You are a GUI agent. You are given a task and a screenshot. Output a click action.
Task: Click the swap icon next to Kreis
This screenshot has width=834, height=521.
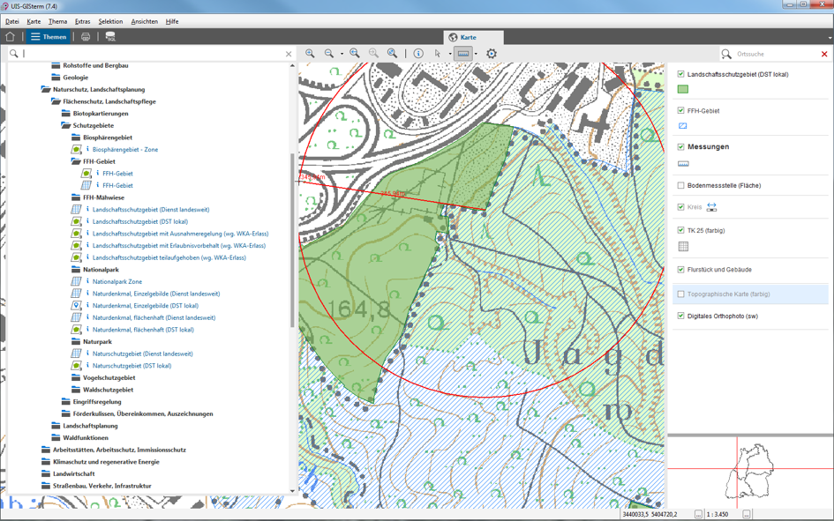[711, 207]
